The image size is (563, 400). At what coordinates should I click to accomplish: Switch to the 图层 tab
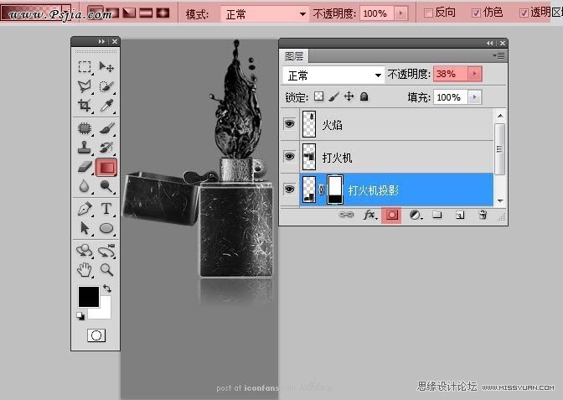(294, 56)
